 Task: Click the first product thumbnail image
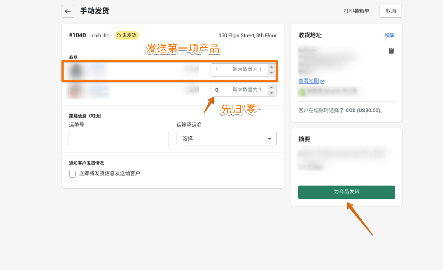[76, 70]
